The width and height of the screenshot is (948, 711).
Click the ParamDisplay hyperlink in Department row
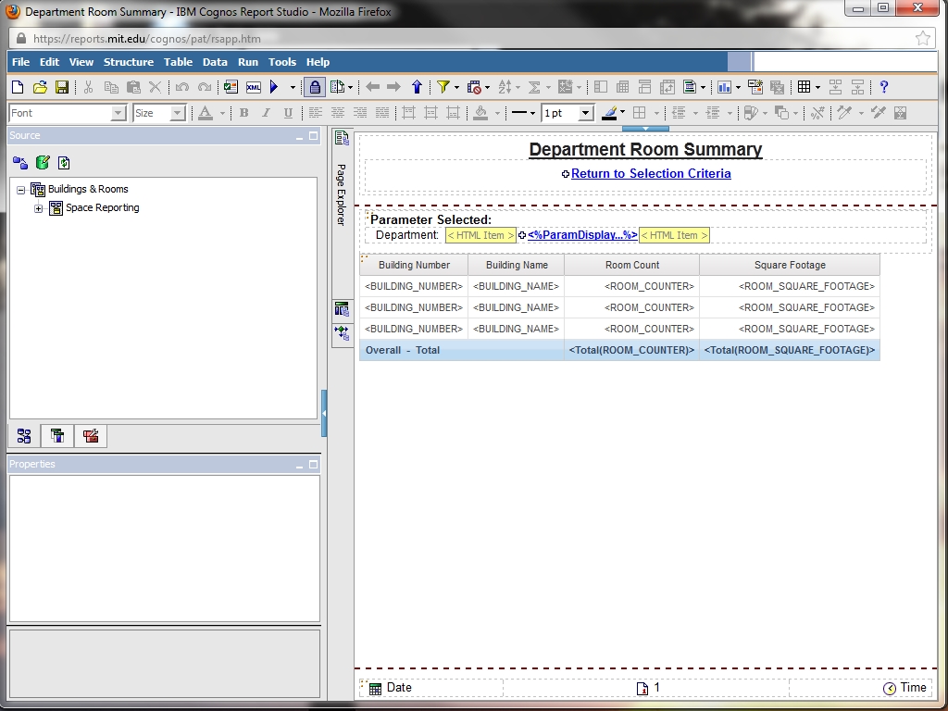[x=582, y=235]
